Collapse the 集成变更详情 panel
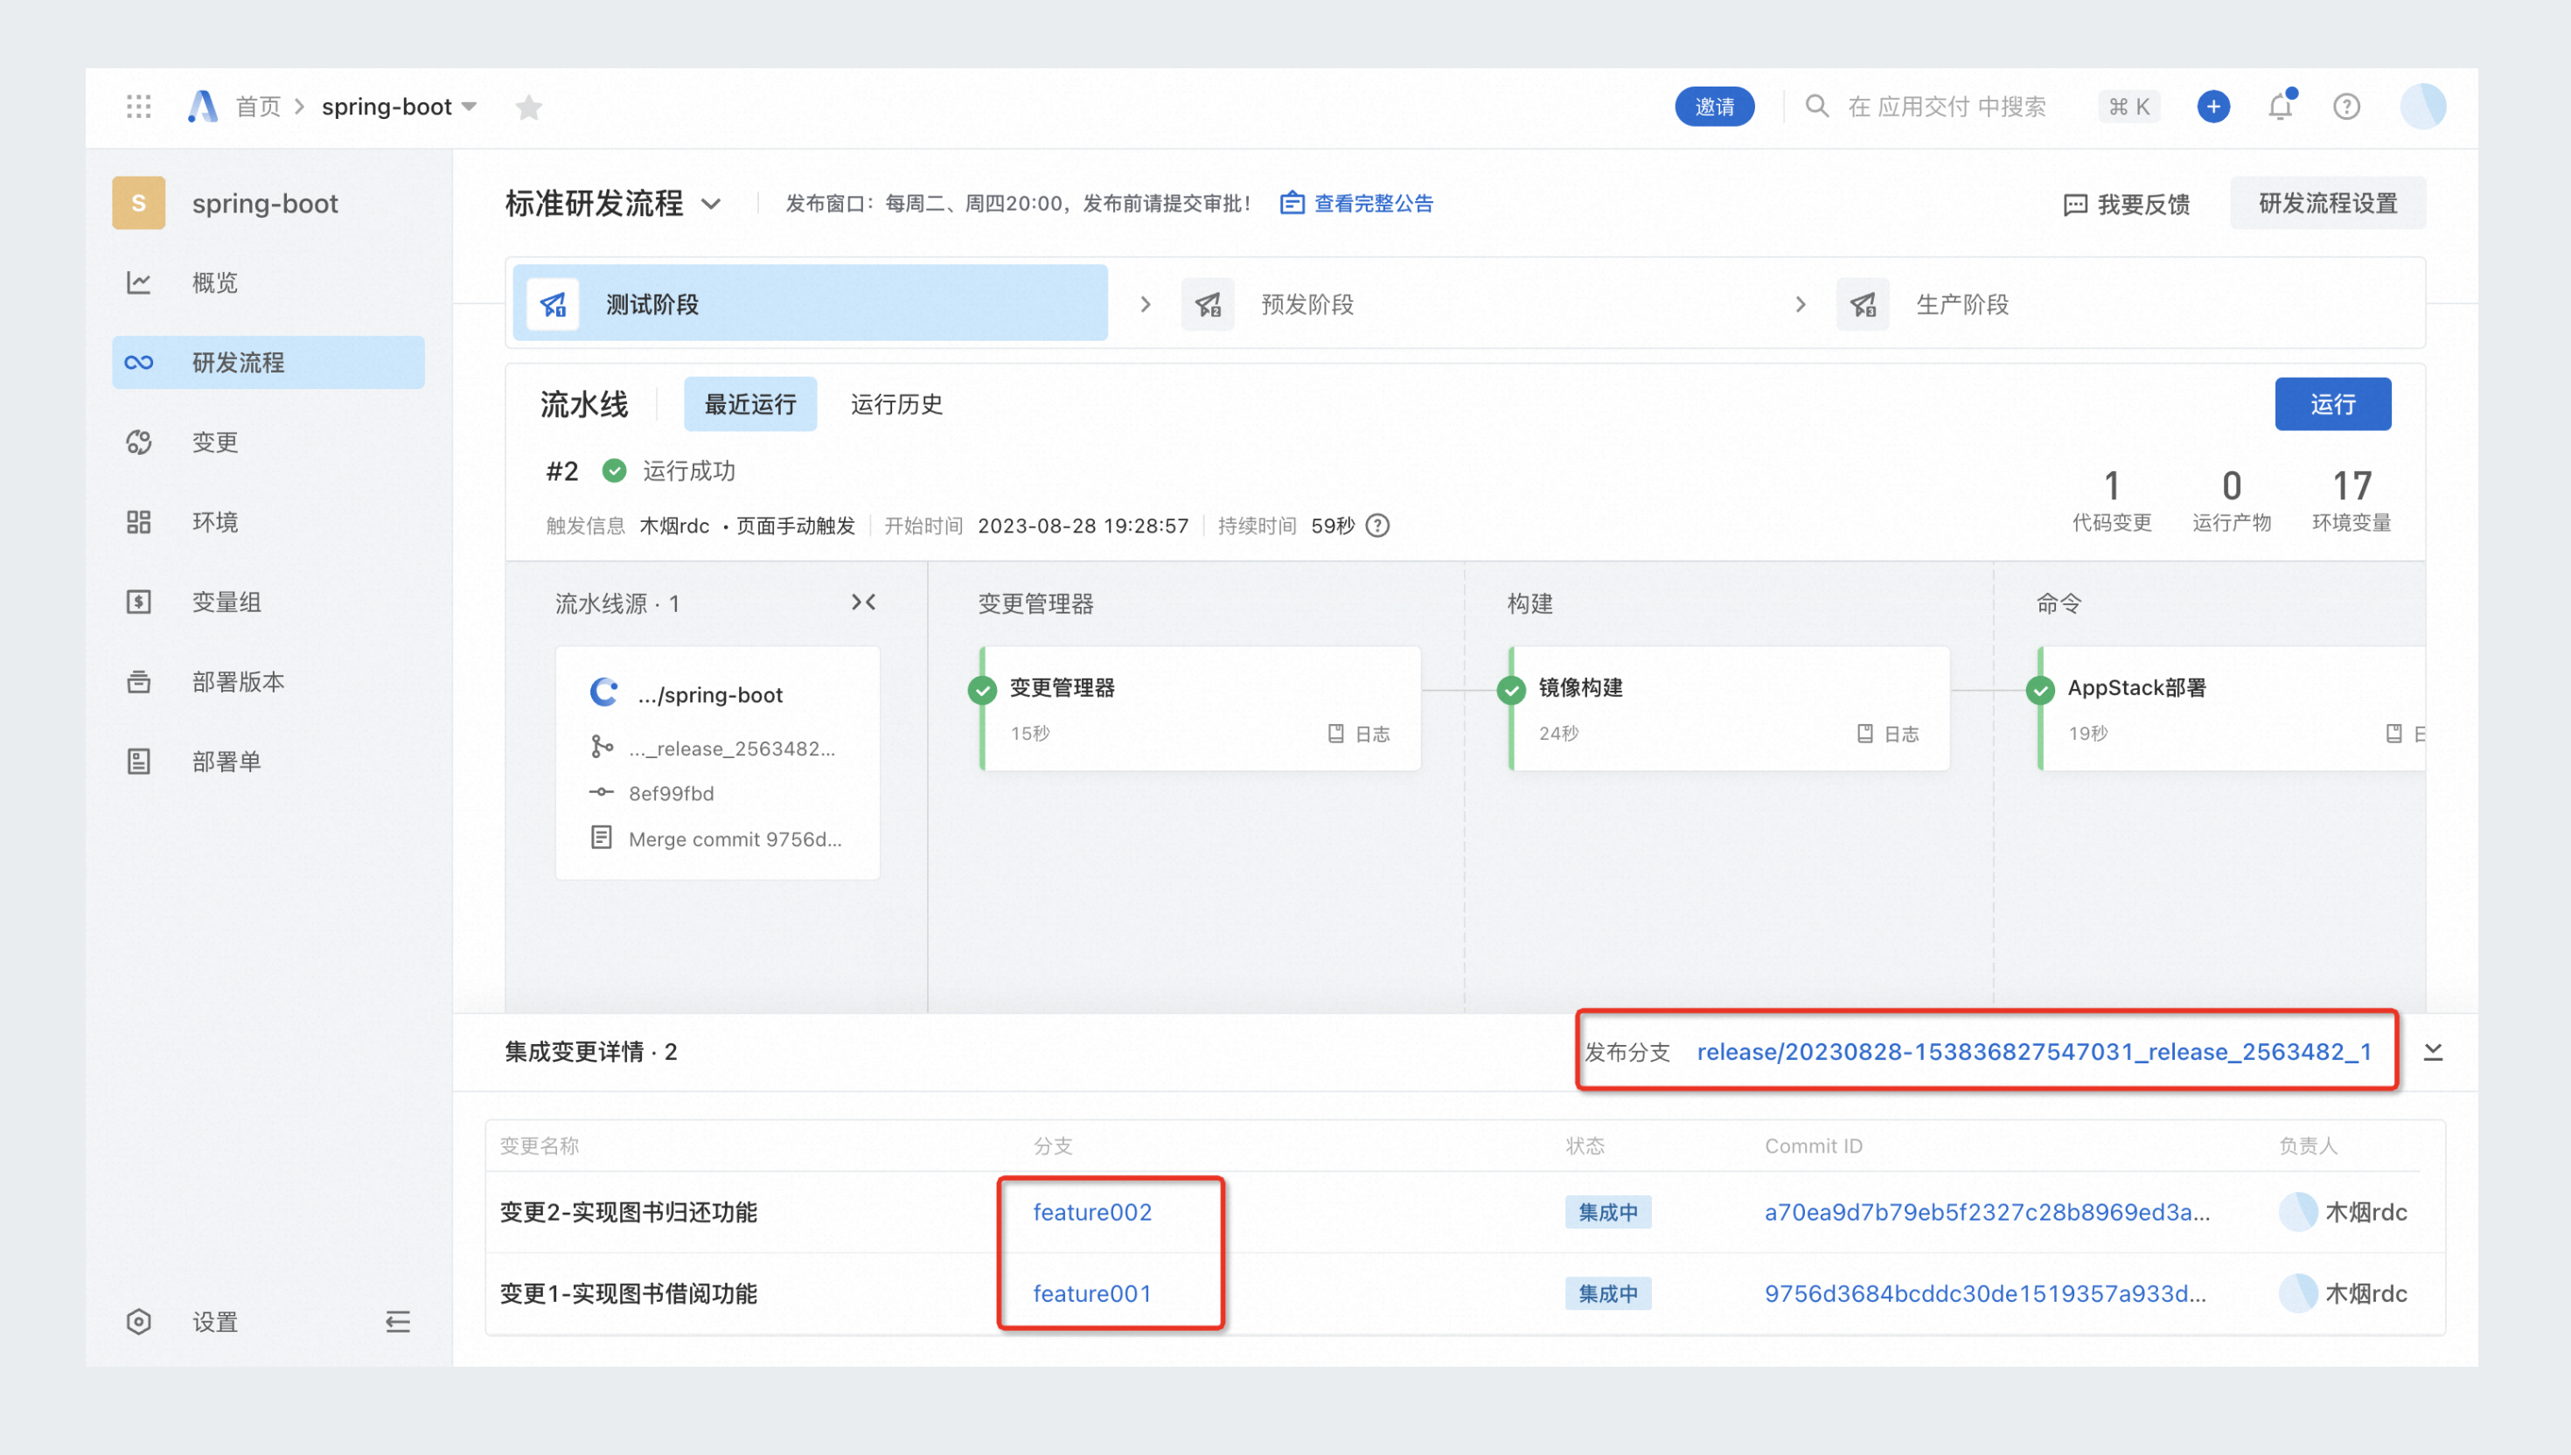This screenshot has width=2571, height=1455. coord(2433,1052)
